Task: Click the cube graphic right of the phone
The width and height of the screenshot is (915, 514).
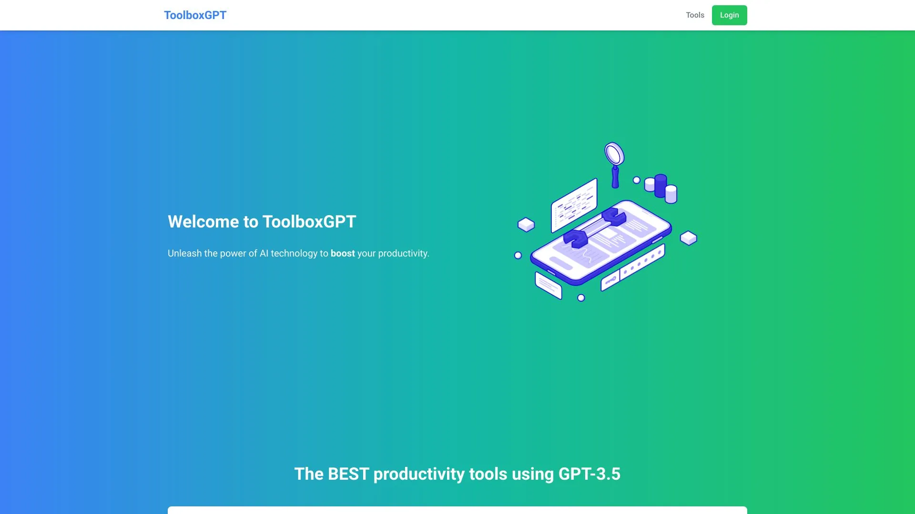Action: click(689, 239)
